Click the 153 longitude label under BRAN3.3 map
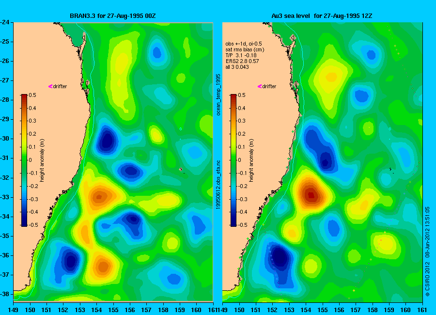Image resolution: width=436 pixels, height=315 pixels. pyautogui.click(x=80, y=310)
